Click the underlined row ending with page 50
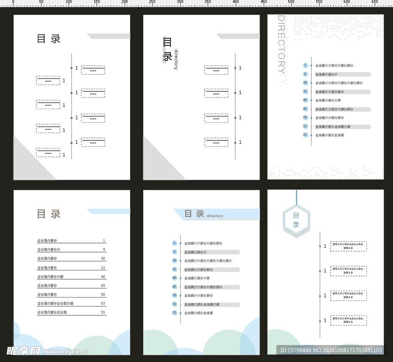393x362 pixels. [72, 295]
